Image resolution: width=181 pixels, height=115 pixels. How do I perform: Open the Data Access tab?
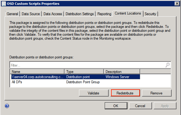point(53,14)
